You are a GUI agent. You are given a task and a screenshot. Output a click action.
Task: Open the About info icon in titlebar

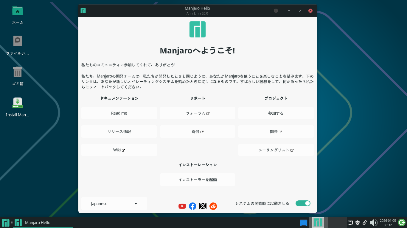(x=276, y=11)
